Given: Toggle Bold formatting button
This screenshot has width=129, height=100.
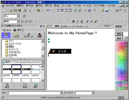Looking at the screenshot, I should tap(73, 21).
